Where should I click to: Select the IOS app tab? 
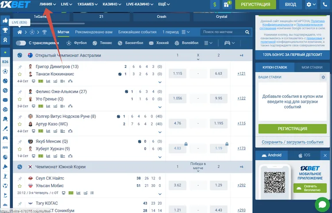(304, 155)
